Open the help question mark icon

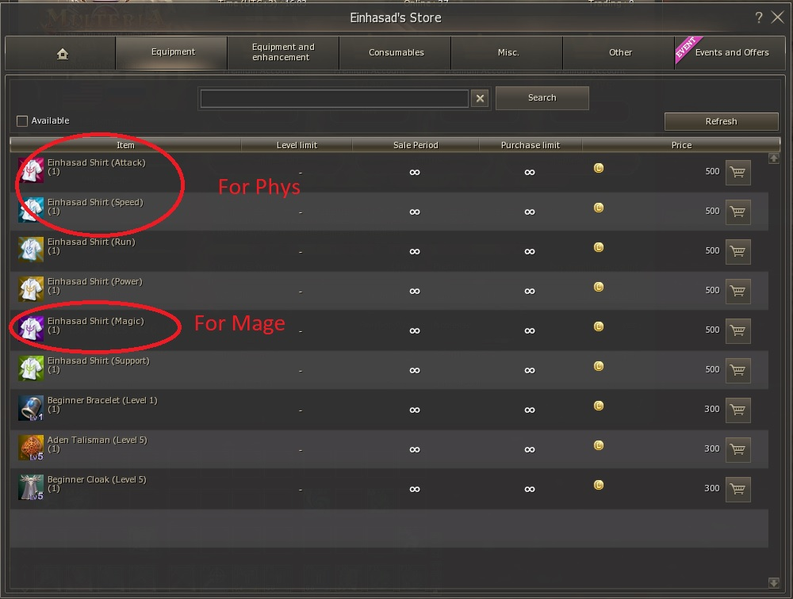(x=759, y=17)
